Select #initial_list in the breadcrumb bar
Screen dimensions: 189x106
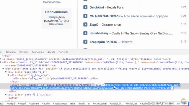click(x=131, y=103)
